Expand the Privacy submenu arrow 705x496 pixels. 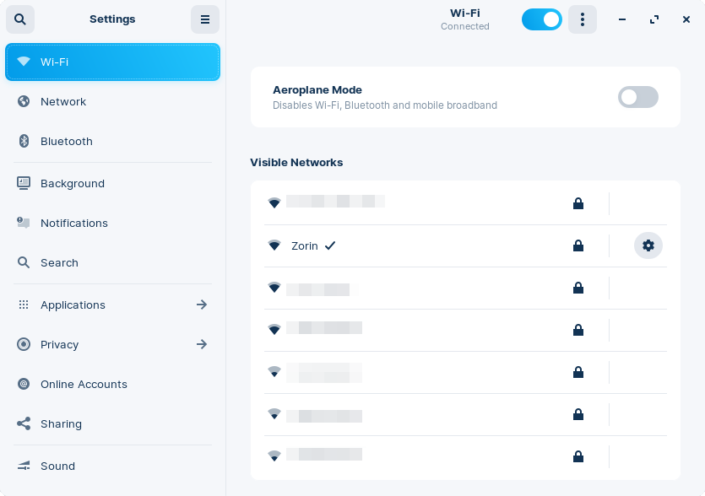click(202, 344)
